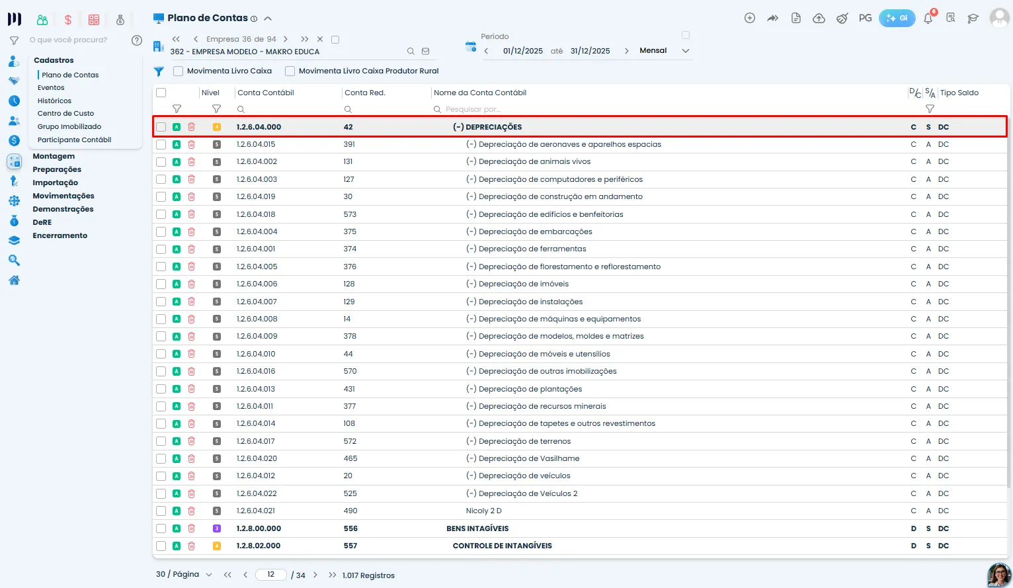Click the cloud upload icon in top toolbar
1013x588 pixels.
click(x=819, y=19)
